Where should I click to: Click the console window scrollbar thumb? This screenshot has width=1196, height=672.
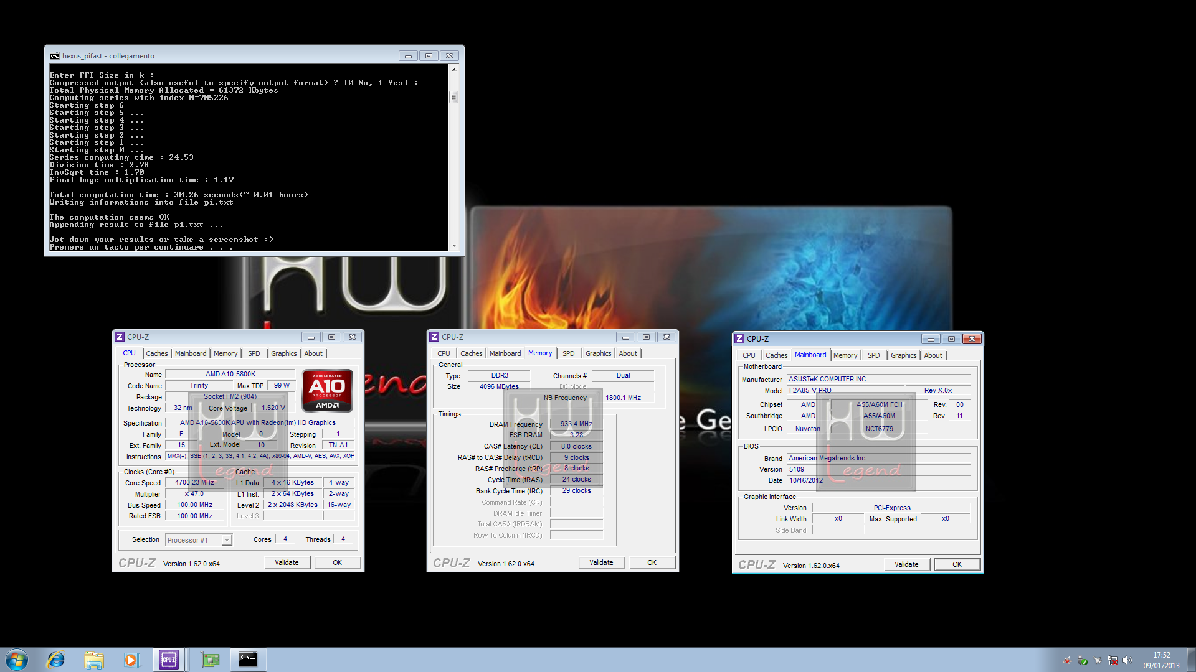(454, 97)
